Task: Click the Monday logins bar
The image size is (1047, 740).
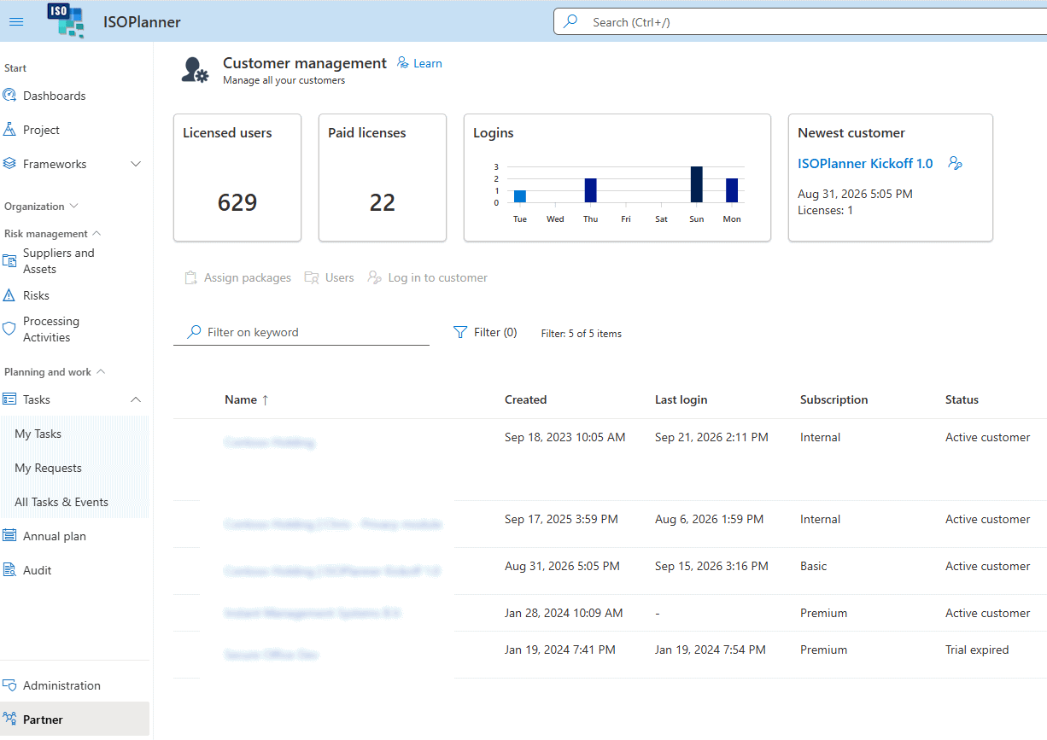Action: pyautogui.click(x=732, y=190)
